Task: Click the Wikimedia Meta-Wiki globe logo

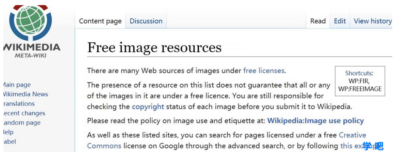Action: 30,23
